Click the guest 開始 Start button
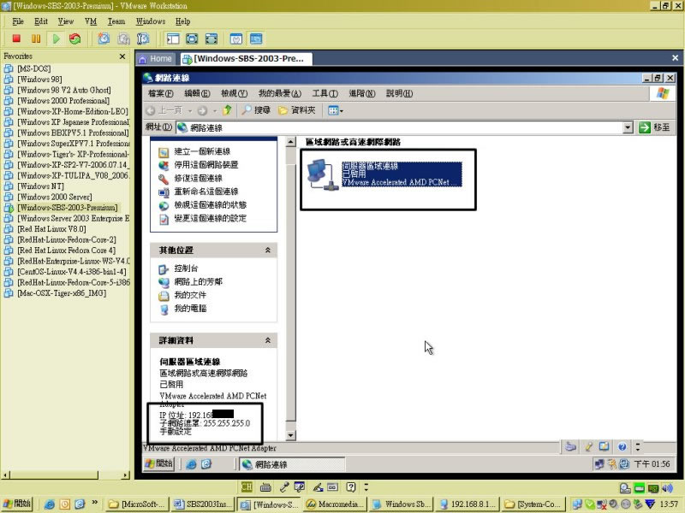Image resolution: width=685 pixels, height=513 pixels. 159,463
